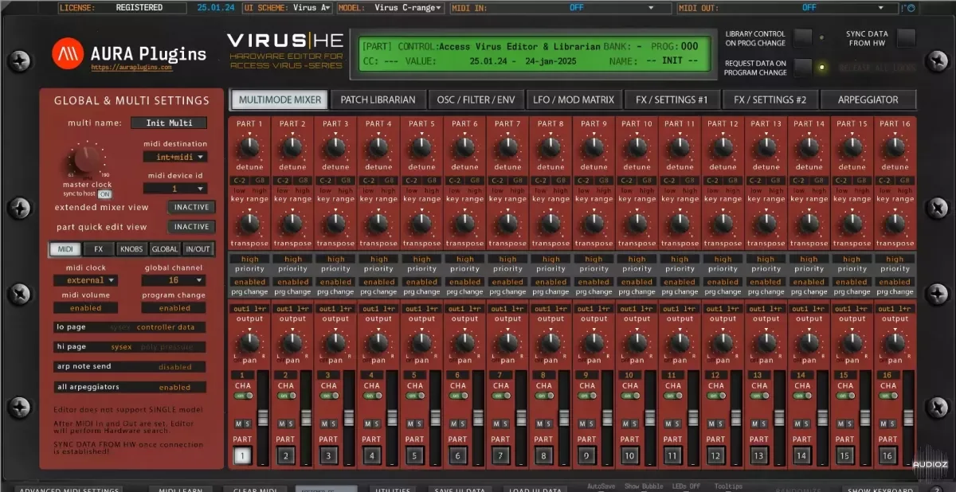Select Part 2 button in mixer
Screen dimensions: 956x492
[x=286, y=455]
